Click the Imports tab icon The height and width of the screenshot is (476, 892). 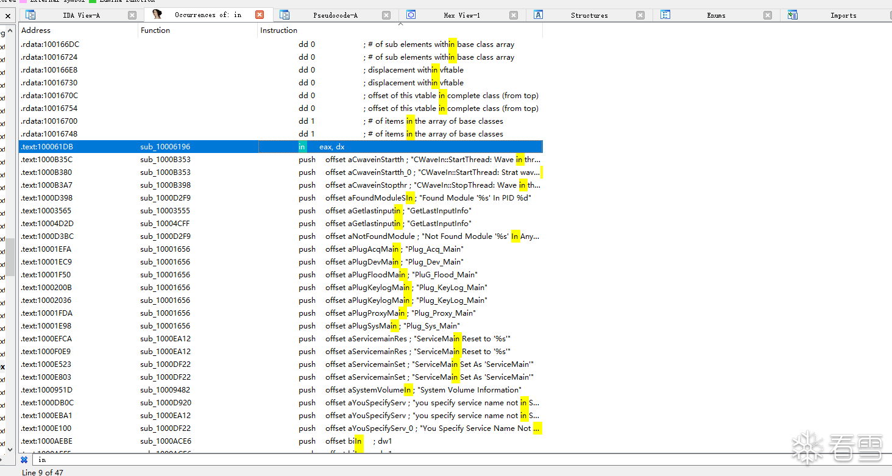(792, 15)
